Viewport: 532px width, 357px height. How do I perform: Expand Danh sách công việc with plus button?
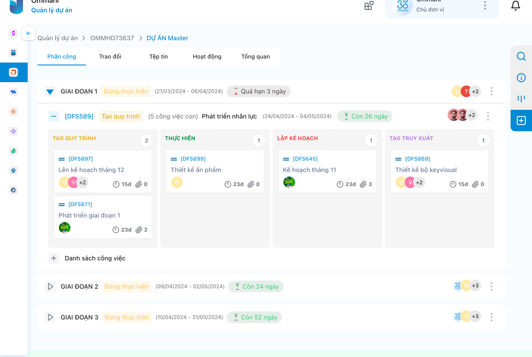(54, 258)
